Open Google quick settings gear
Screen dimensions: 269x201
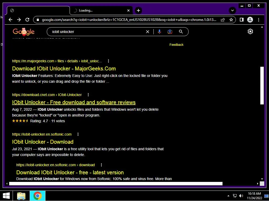[250, 31]
